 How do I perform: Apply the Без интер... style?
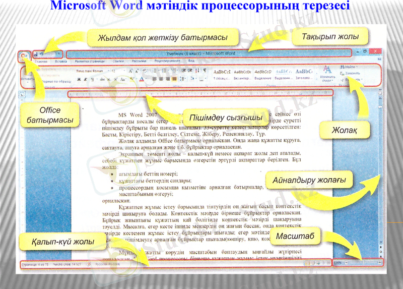[242, 75]
